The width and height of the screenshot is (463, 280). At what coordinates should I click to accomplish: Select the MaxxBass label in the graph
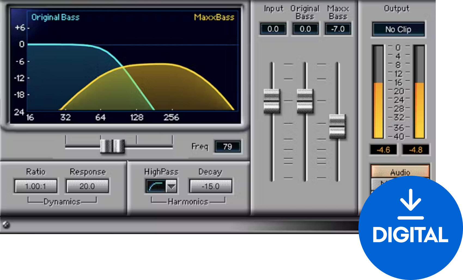coord(214,18)
